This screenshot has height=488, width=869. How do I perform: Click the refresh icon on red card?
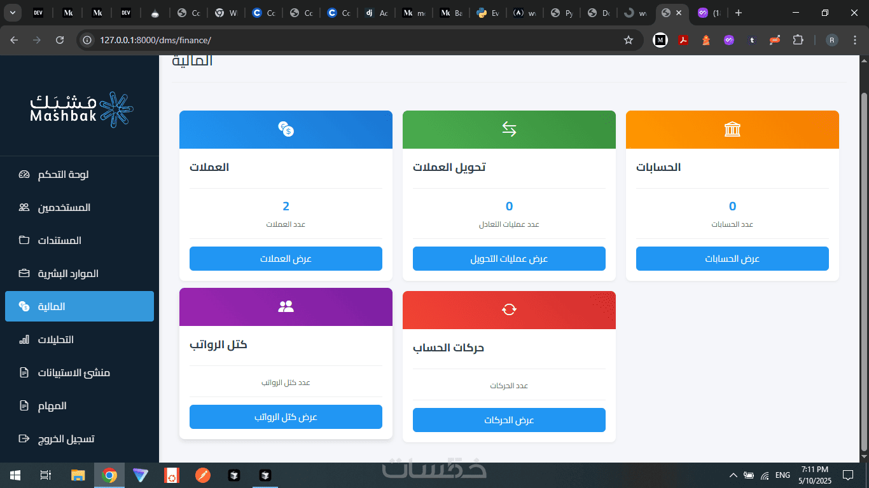coord(509,309)
